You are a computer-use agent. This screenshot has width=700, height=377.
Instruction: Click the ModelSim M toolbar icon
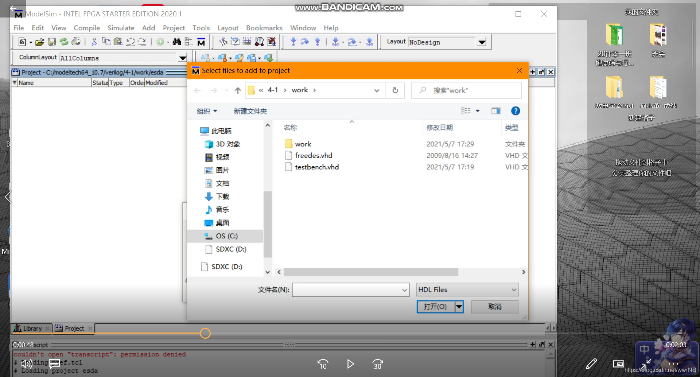pyautogui.click(x=201, y=42)
